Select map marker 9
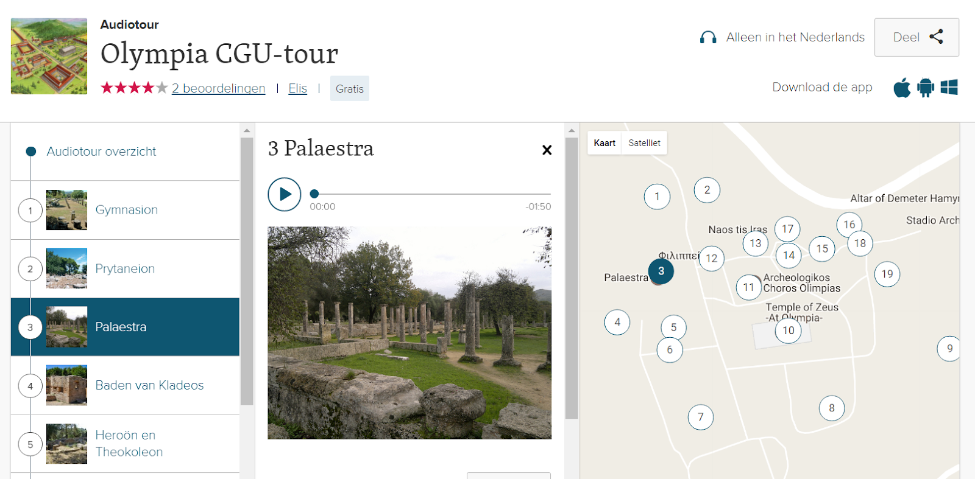 949,349
